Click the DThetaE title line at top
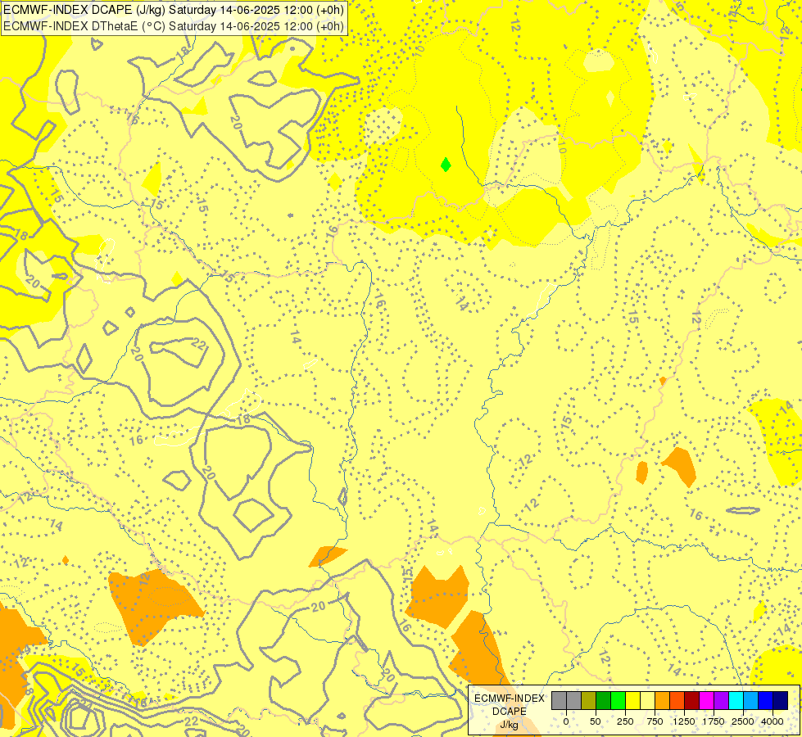Image resolution: width=802 pixels, height=737 pixels. click(173, 26)
